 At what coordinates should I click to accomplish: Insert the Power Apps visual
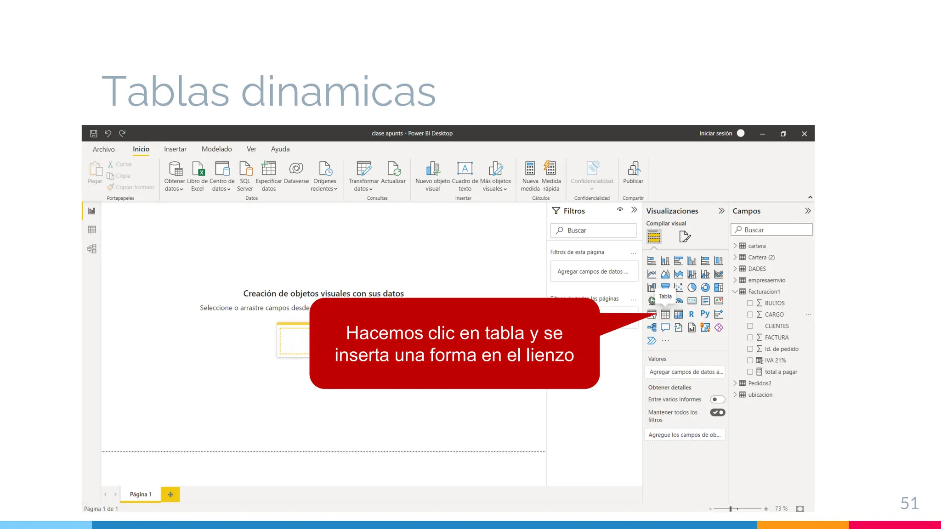click(719, 327)
